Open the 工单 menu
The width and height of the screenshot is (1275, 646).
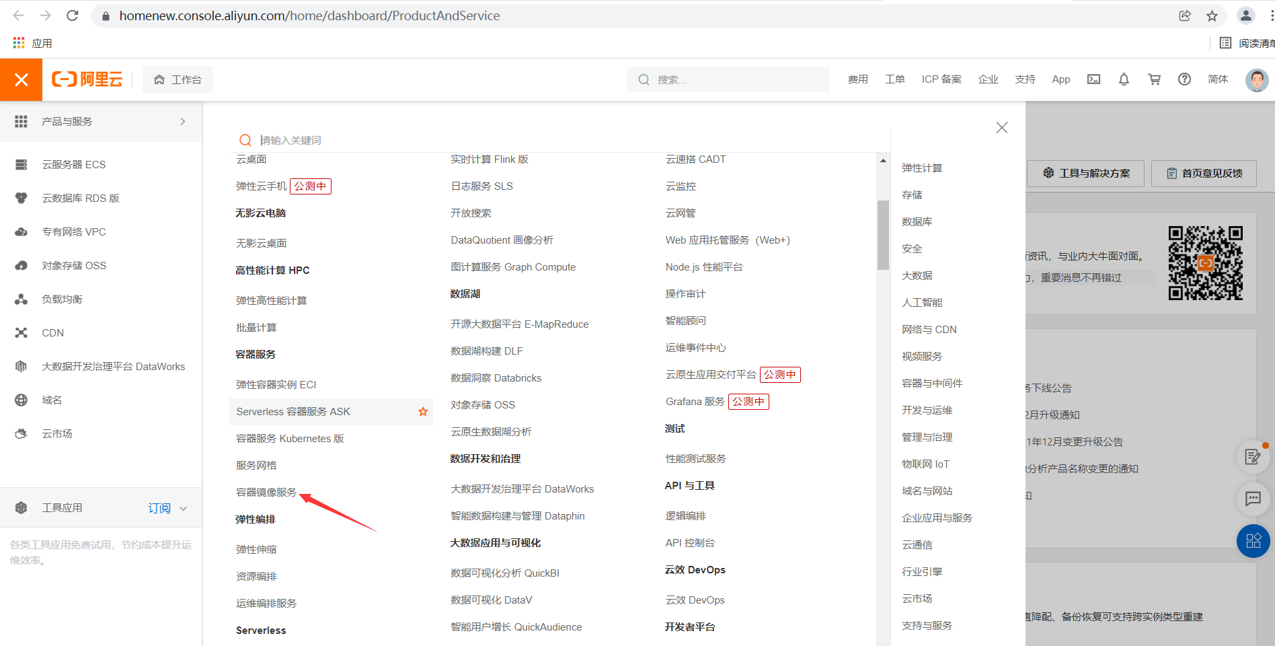(x=894, y=79)
